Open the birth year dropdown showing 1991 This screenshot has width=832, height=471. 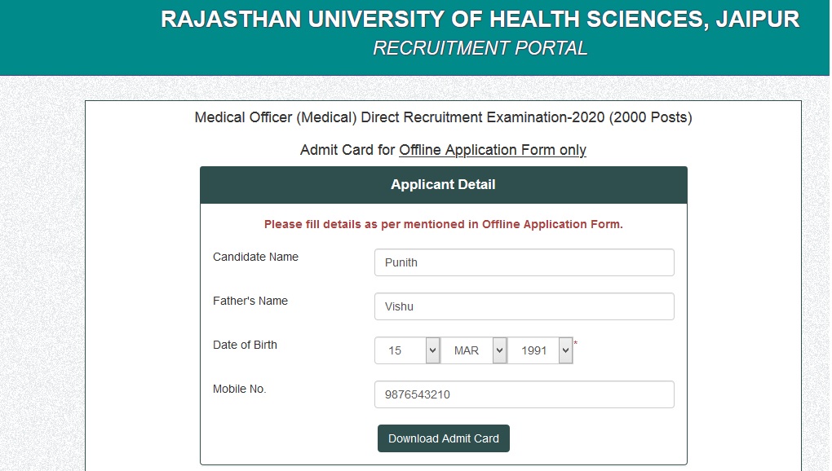point(540,350)
